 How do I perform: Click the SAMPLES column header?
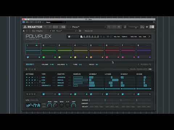(x=77, y=74)
